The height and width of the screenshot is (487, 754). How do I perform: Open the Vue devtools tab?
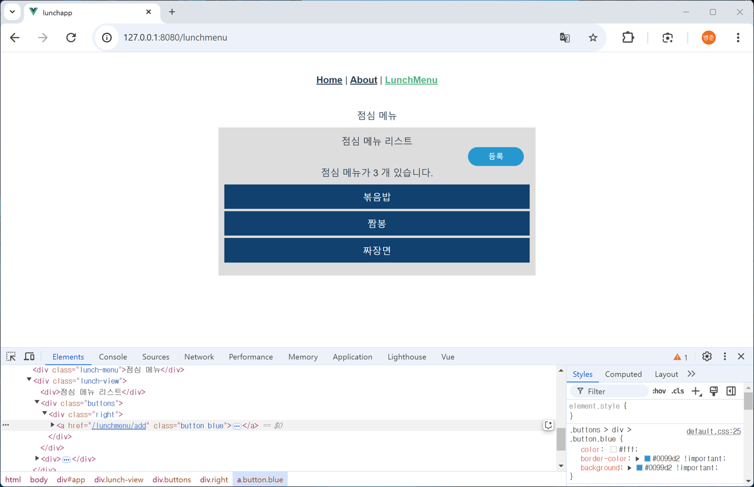click(x=448, y=357)
